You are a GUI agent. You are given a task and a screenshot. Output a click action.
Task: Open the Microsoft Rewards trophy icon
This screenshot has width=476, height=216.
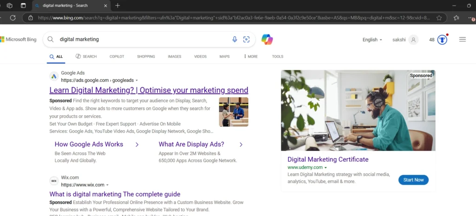443,40
